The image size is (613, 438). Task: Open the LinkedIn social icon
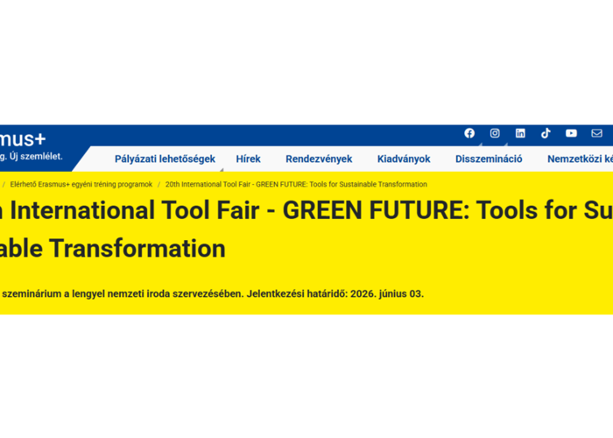click(520, 133)
